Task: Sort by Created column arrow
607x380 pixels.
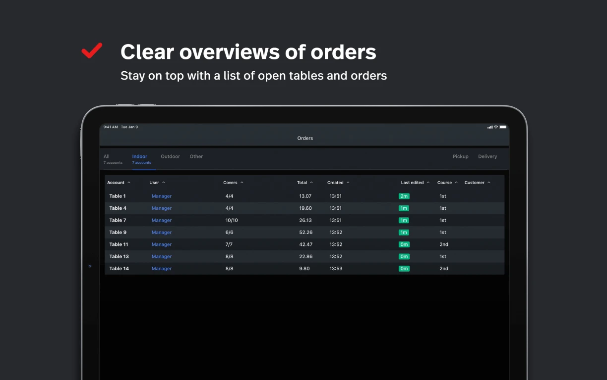Action: (348, 183)
